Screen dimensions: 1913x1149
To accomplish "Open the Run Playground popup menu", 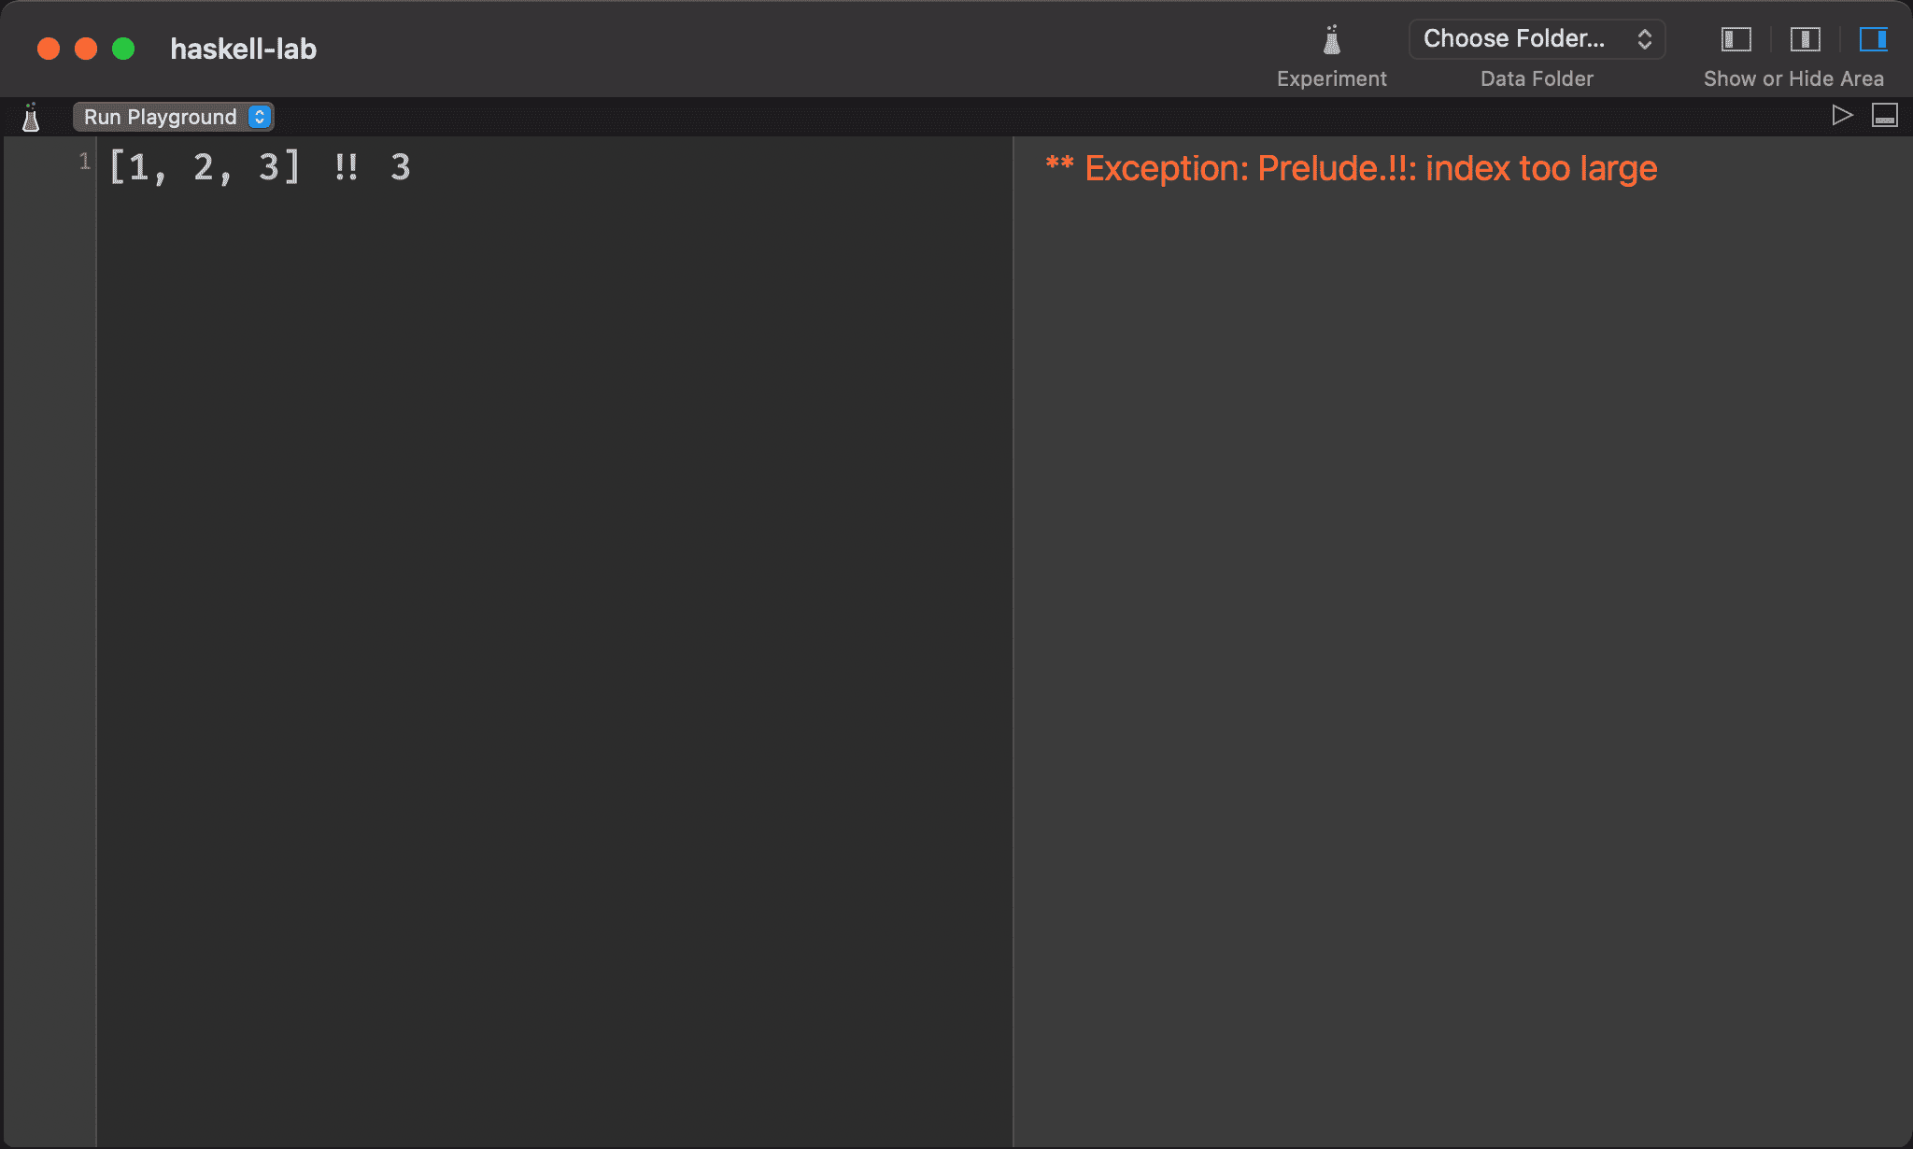I will click(173, 117).
